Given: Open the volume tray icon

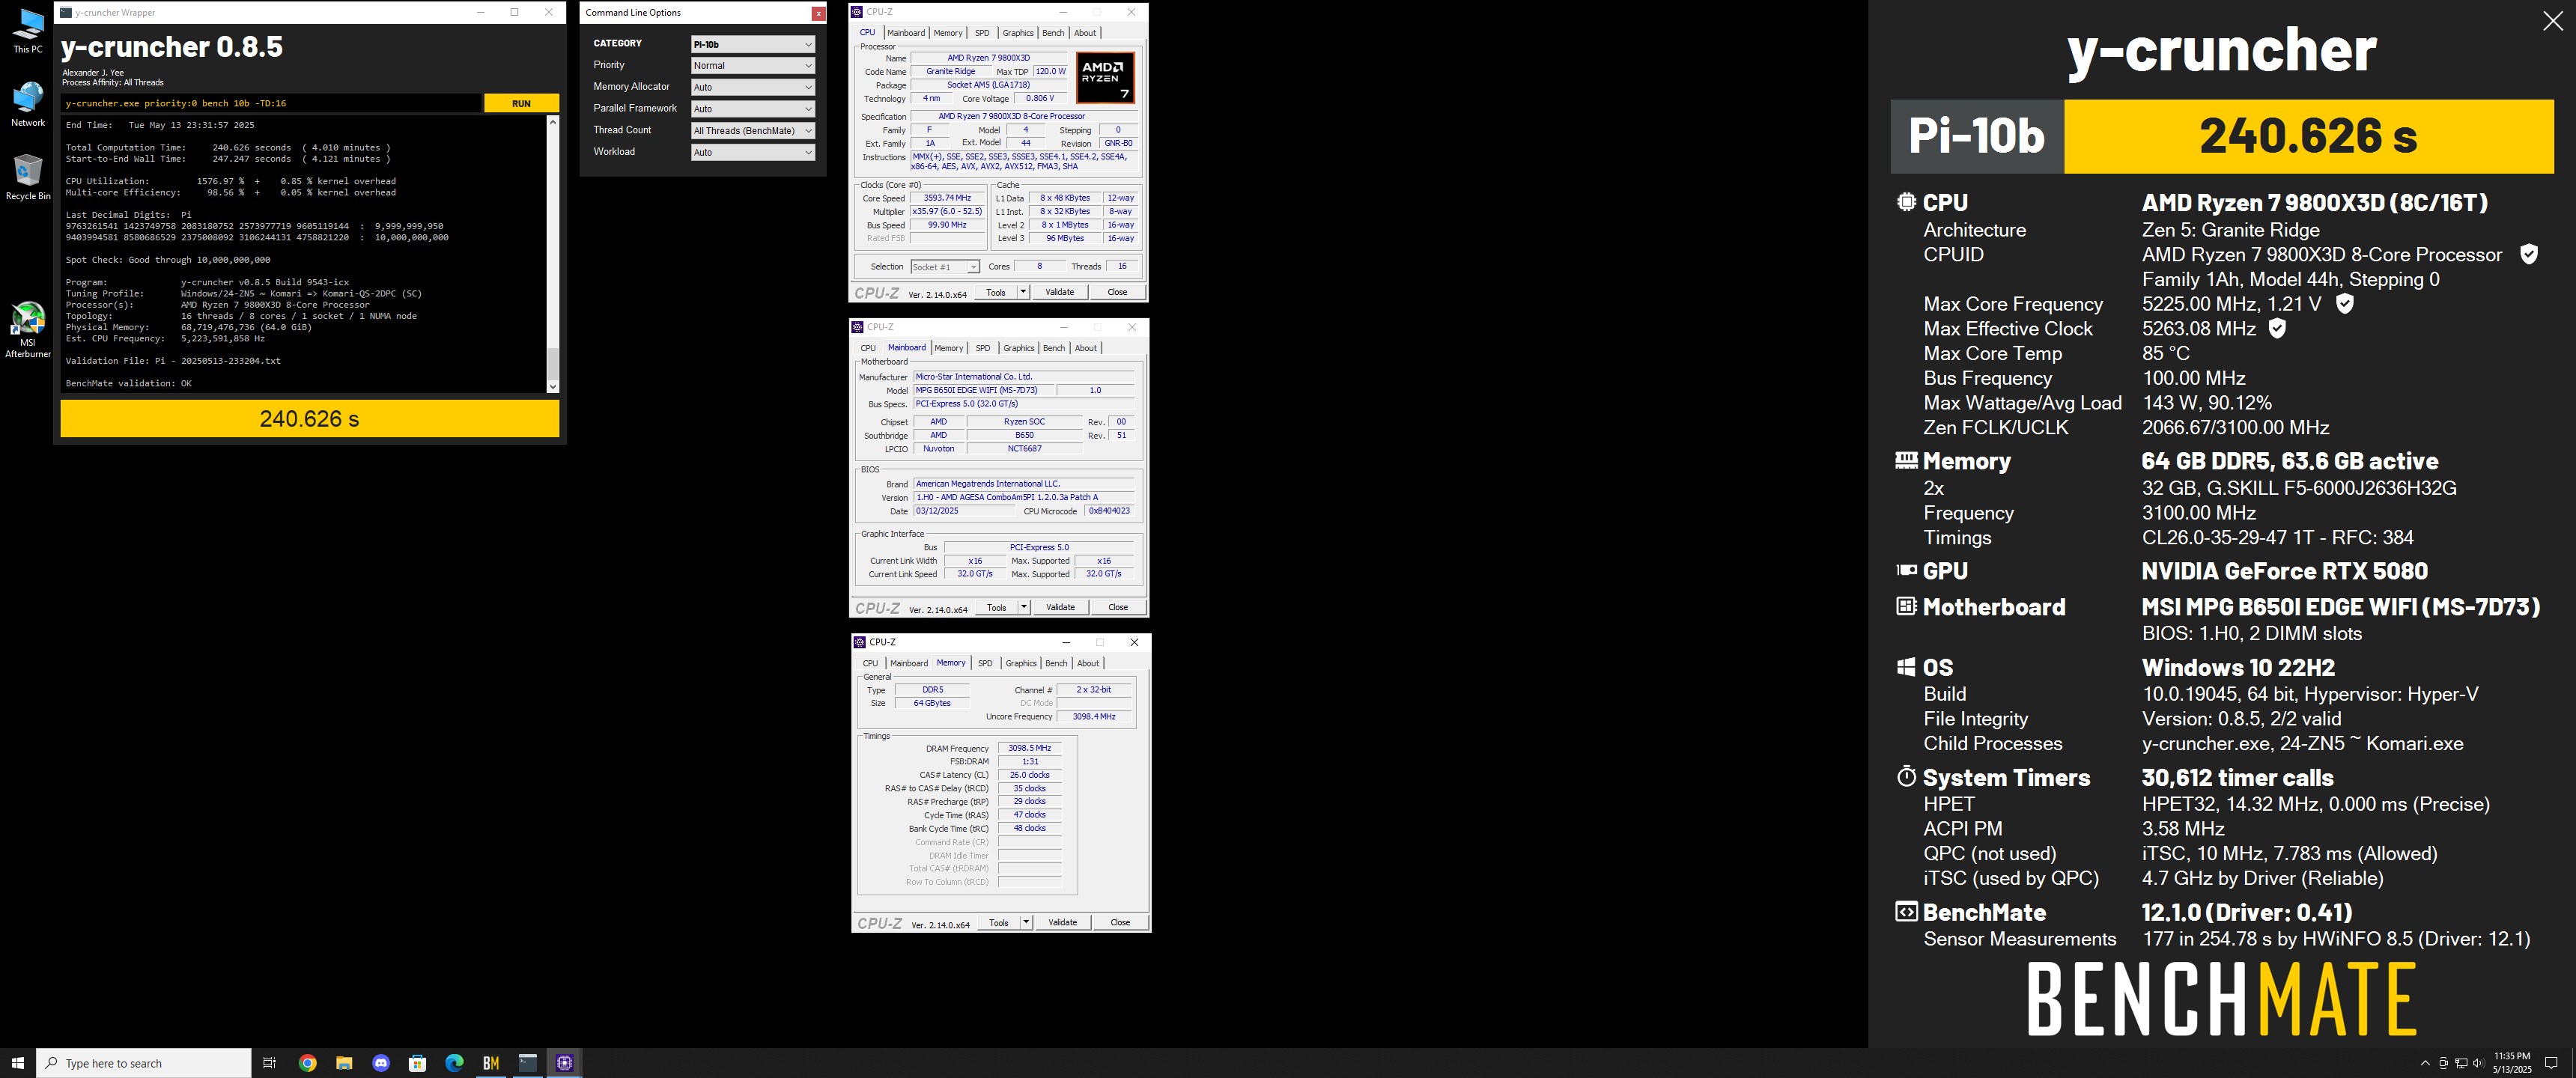Looking at the screenshot, I should [2479, 1063].
